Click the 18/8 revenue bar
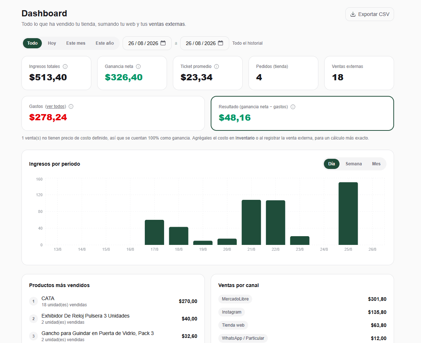 click(x=179, y=236)
